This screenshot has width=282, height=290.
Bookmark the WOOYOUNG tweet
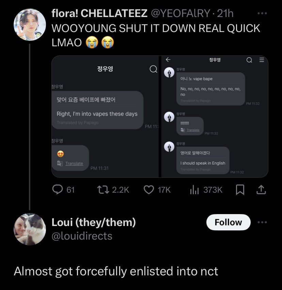[240, 190]
